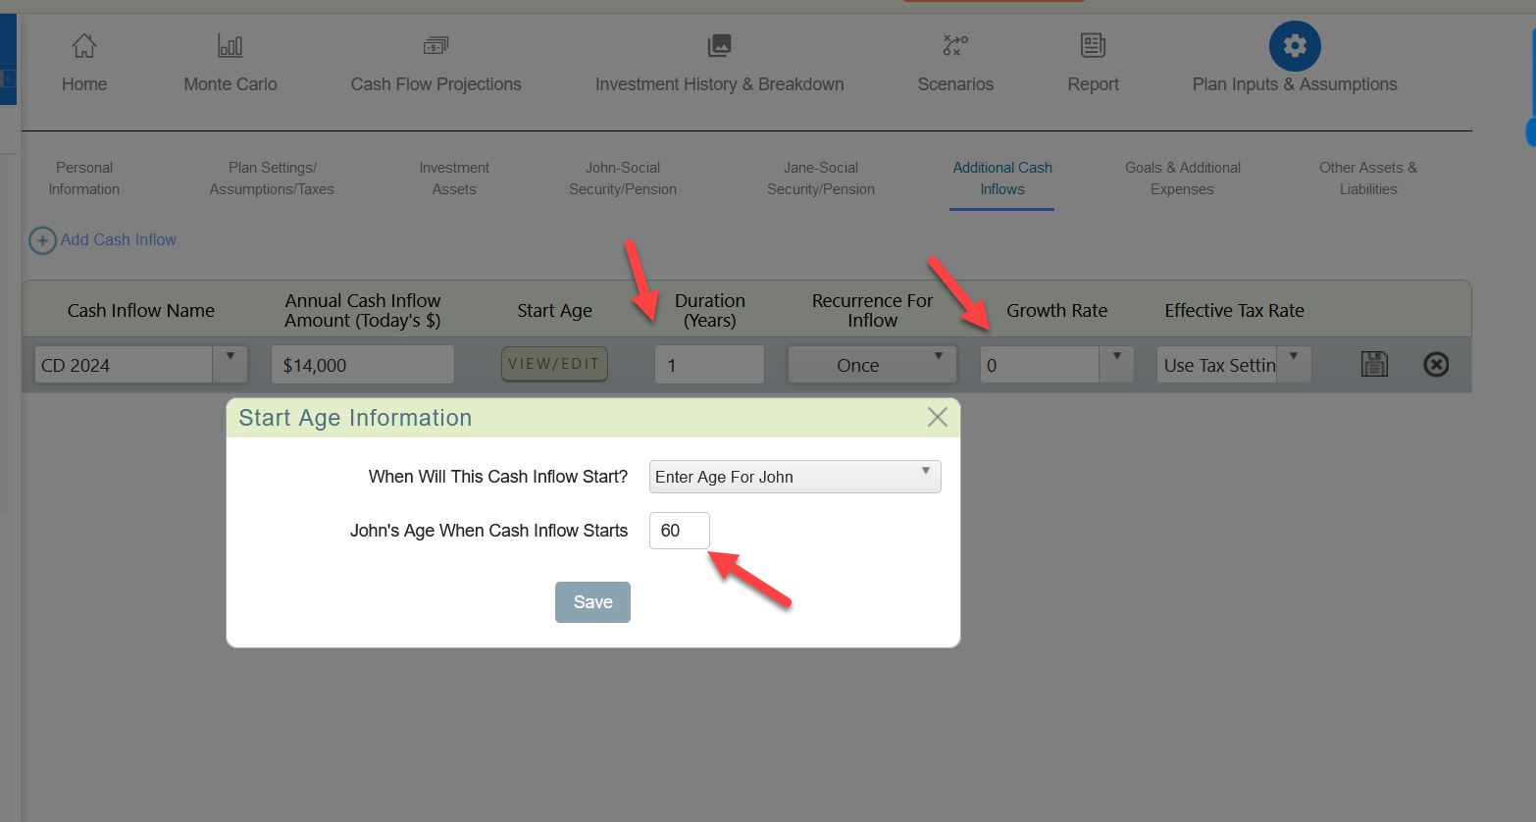Image resolution: width=1536 pixels, height=822 pixels.
Task: Open Monte Carlo chart icon
Action: 230,45
